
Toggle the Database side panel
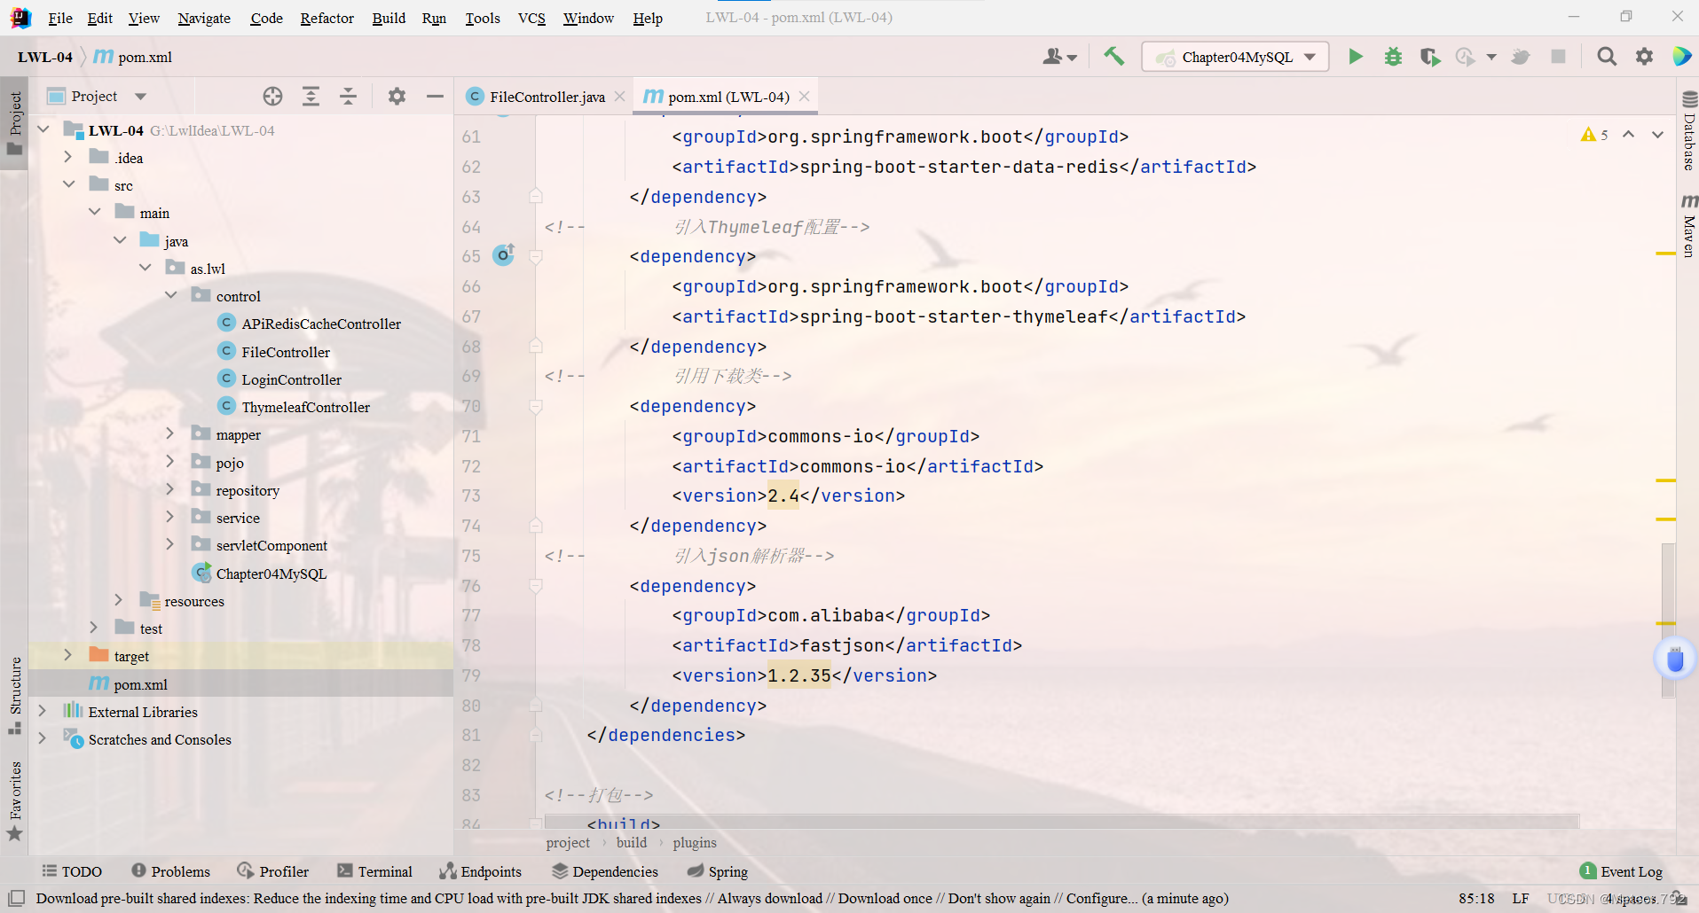pyautogui.click(x=1688, y=131)
